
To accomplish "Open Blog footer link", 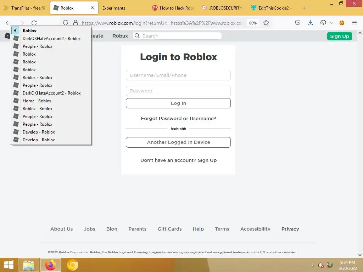I will tap(112, 229).
